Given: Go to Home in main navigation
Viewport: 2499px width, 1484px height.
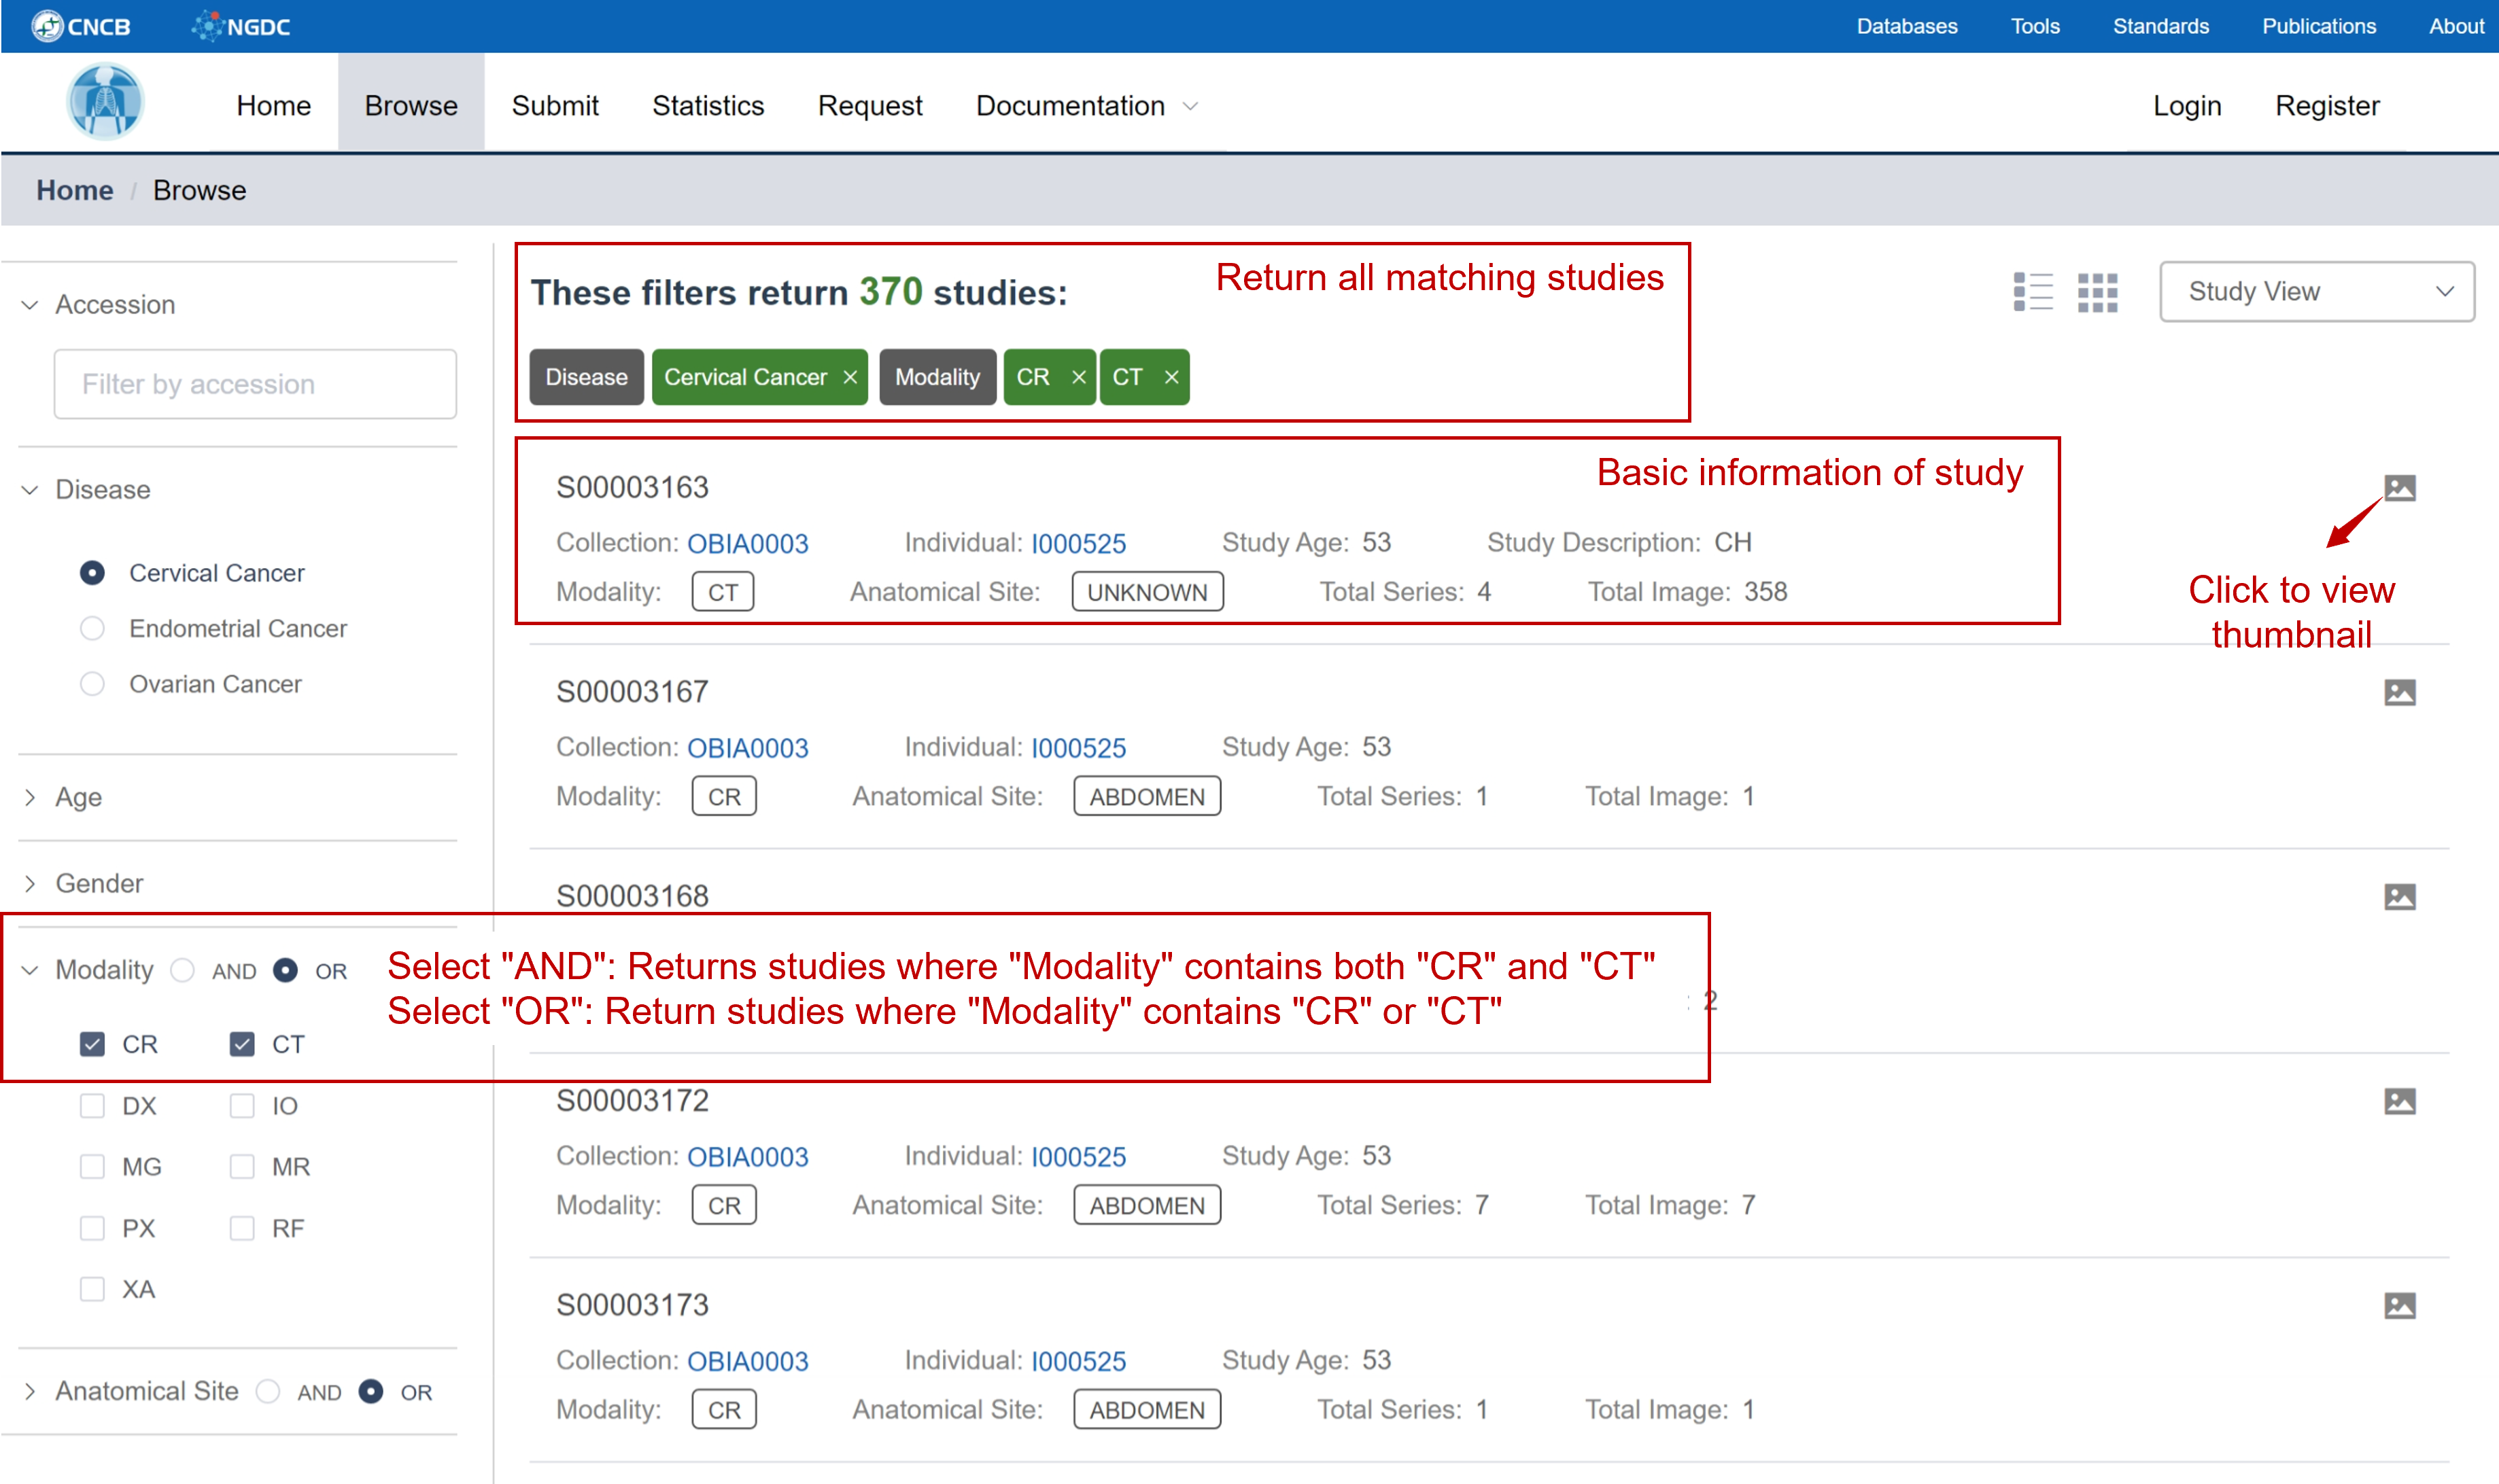Looking at the screenshot, I should tap(273, 105).
